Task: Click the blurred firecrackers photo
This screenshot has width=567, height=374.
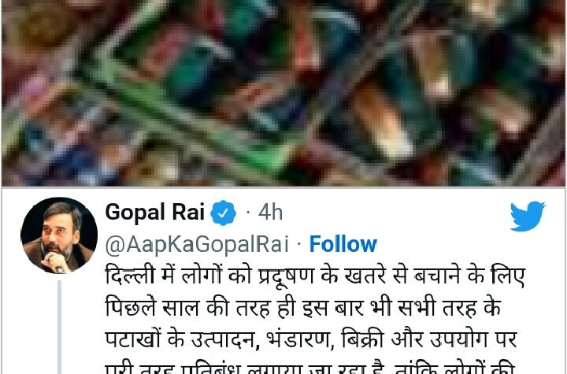Action: (x=283, y=93)
